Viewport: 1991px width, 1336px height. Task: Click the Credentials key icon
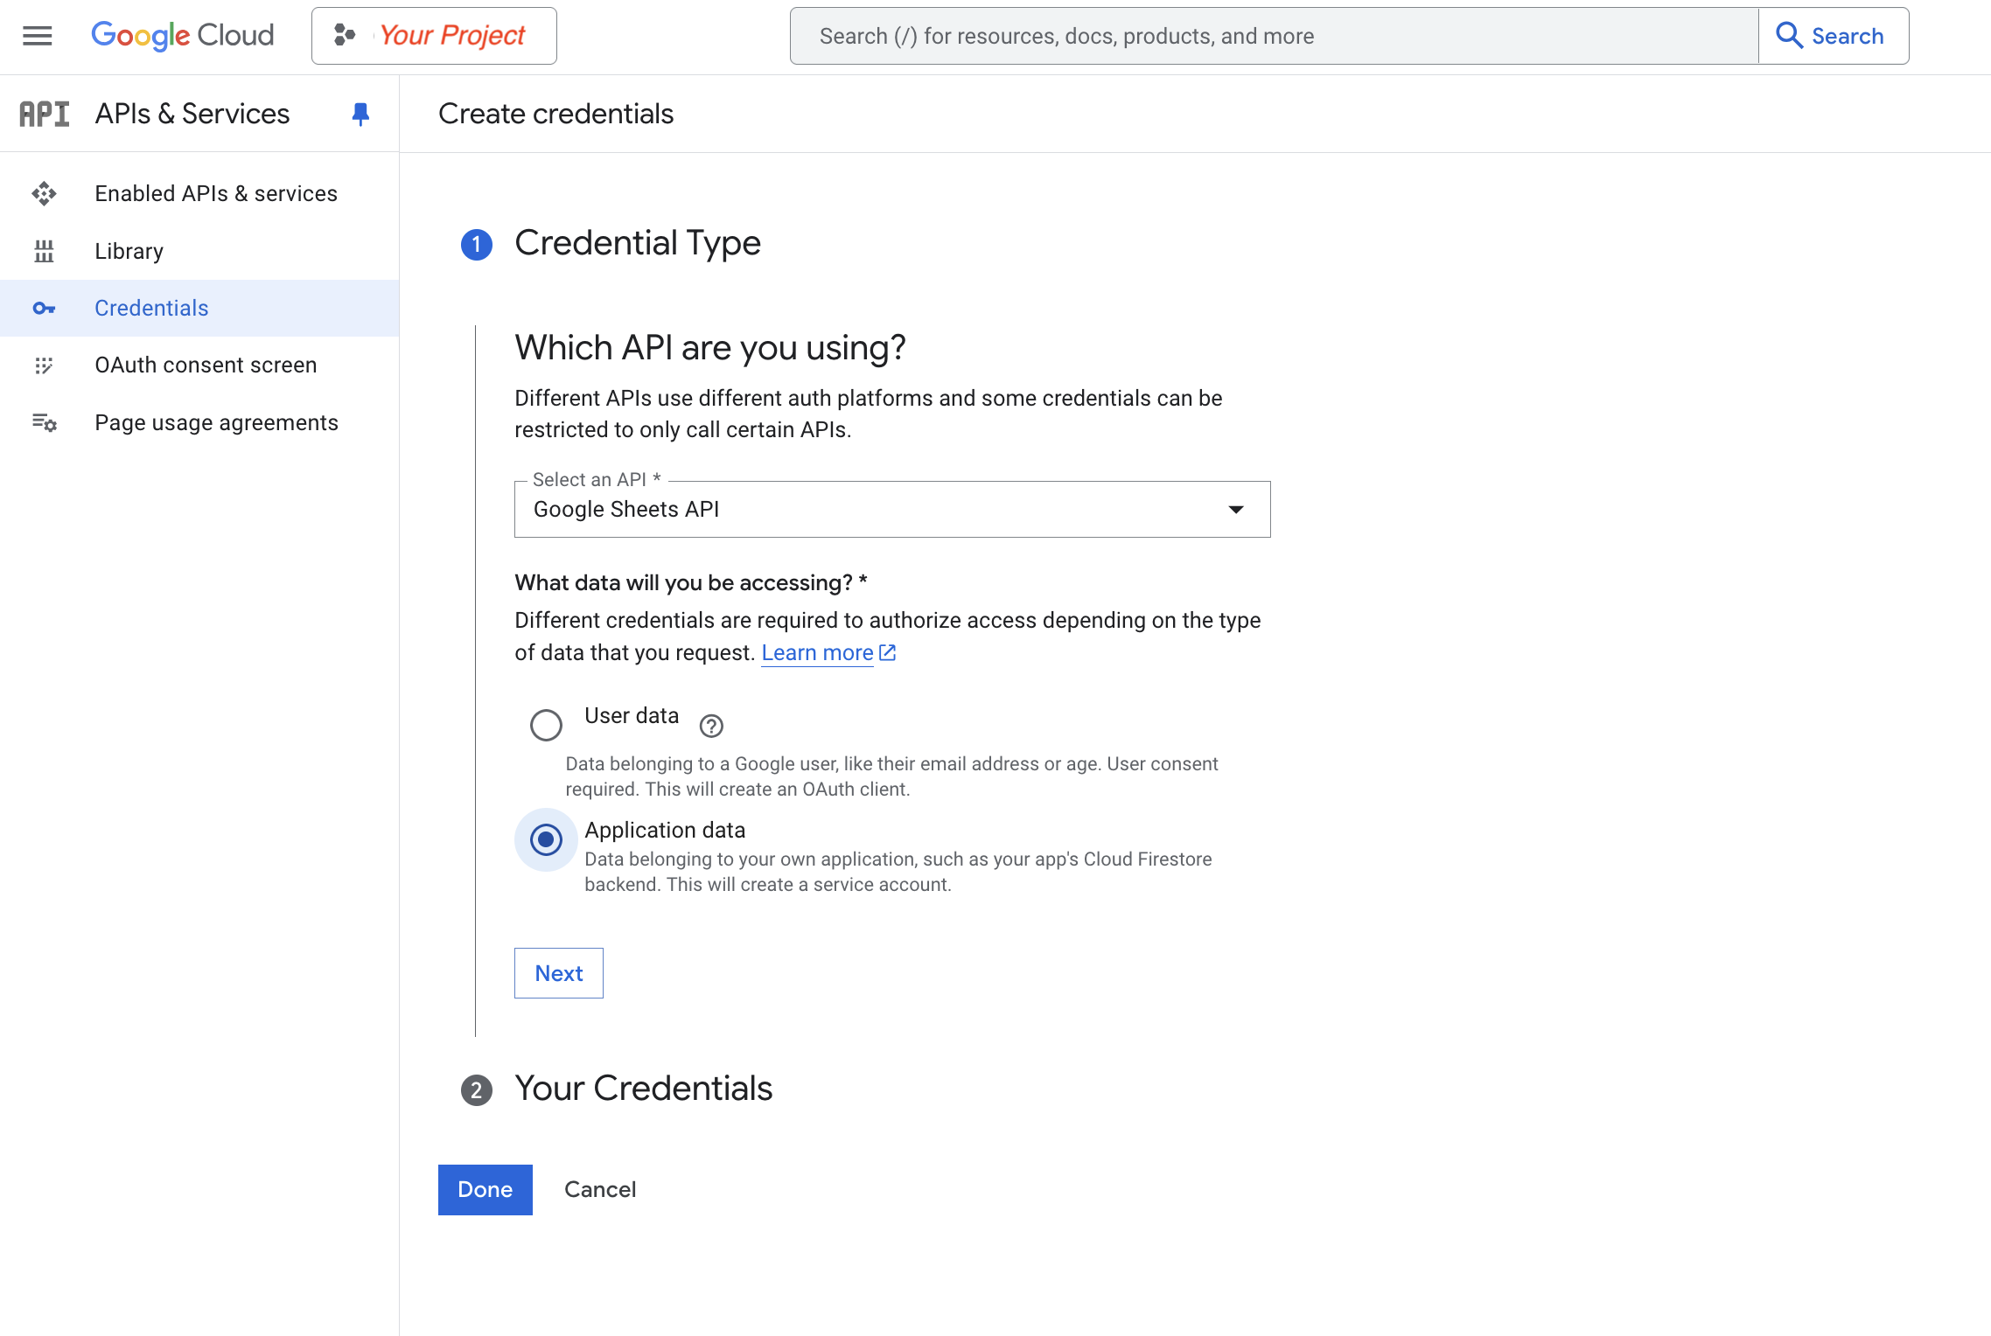coord(44,308)
